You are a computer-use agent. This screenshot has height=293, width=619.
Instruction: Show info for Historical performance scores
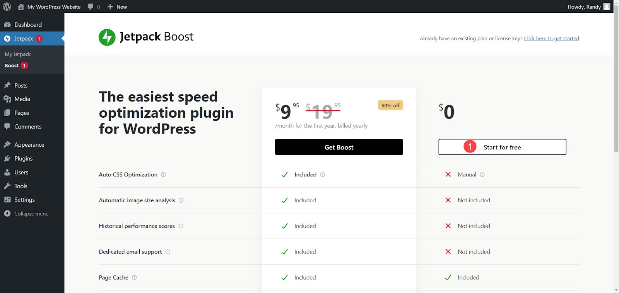click(181, 226)
